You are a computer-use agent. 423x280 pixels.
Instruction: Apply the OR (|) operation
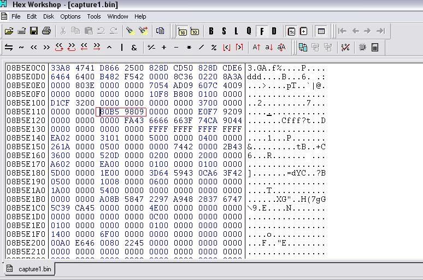pos(122,48)
